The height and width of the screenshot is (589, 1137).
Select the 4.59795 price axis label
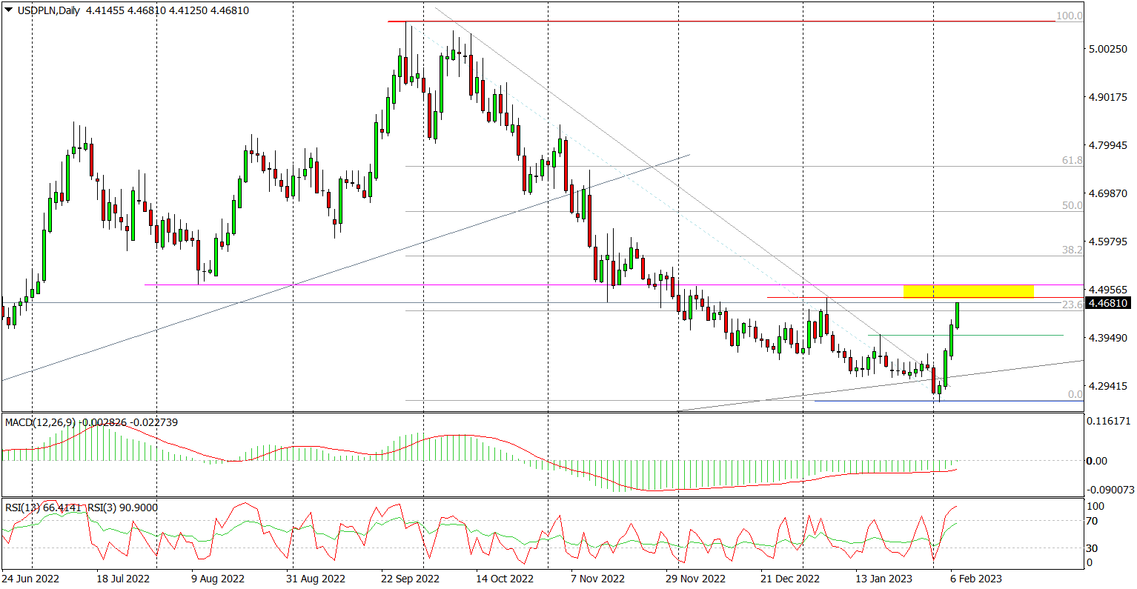[1108, 242]
